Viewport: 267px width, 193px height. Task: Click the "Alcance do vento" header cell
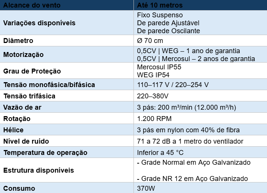tap(31, 6)
